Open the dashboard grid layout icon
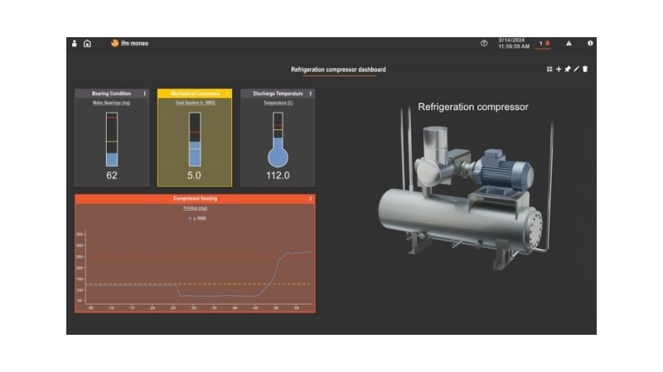 click(x=549, y=69)
